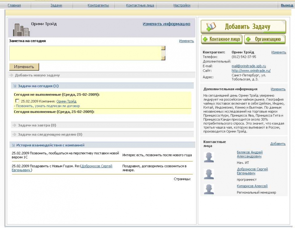Screen dimensions: 295x228
Task: Click the Контакное лицо button
Action: point(222,39)
